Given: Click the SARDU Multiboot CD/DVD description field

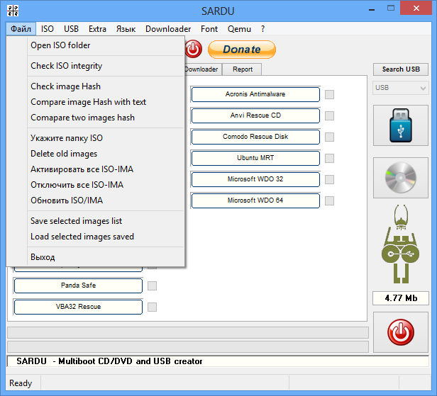Looking at the screenshot, I should pos(218,361).
